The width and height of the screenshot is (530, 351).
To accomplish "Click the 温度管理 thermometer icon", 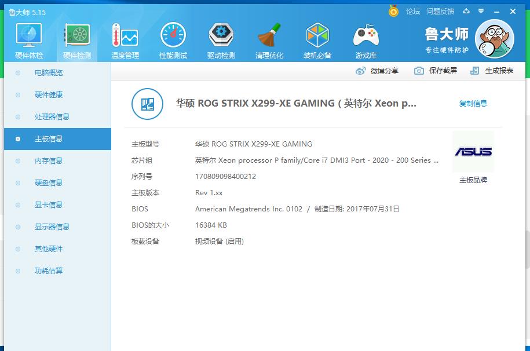I will pos(125,37).
